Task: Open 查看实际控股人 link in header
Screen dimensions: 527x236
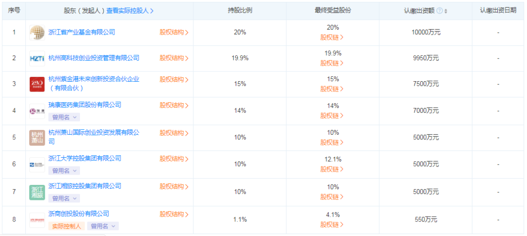Action: (130, 11)
